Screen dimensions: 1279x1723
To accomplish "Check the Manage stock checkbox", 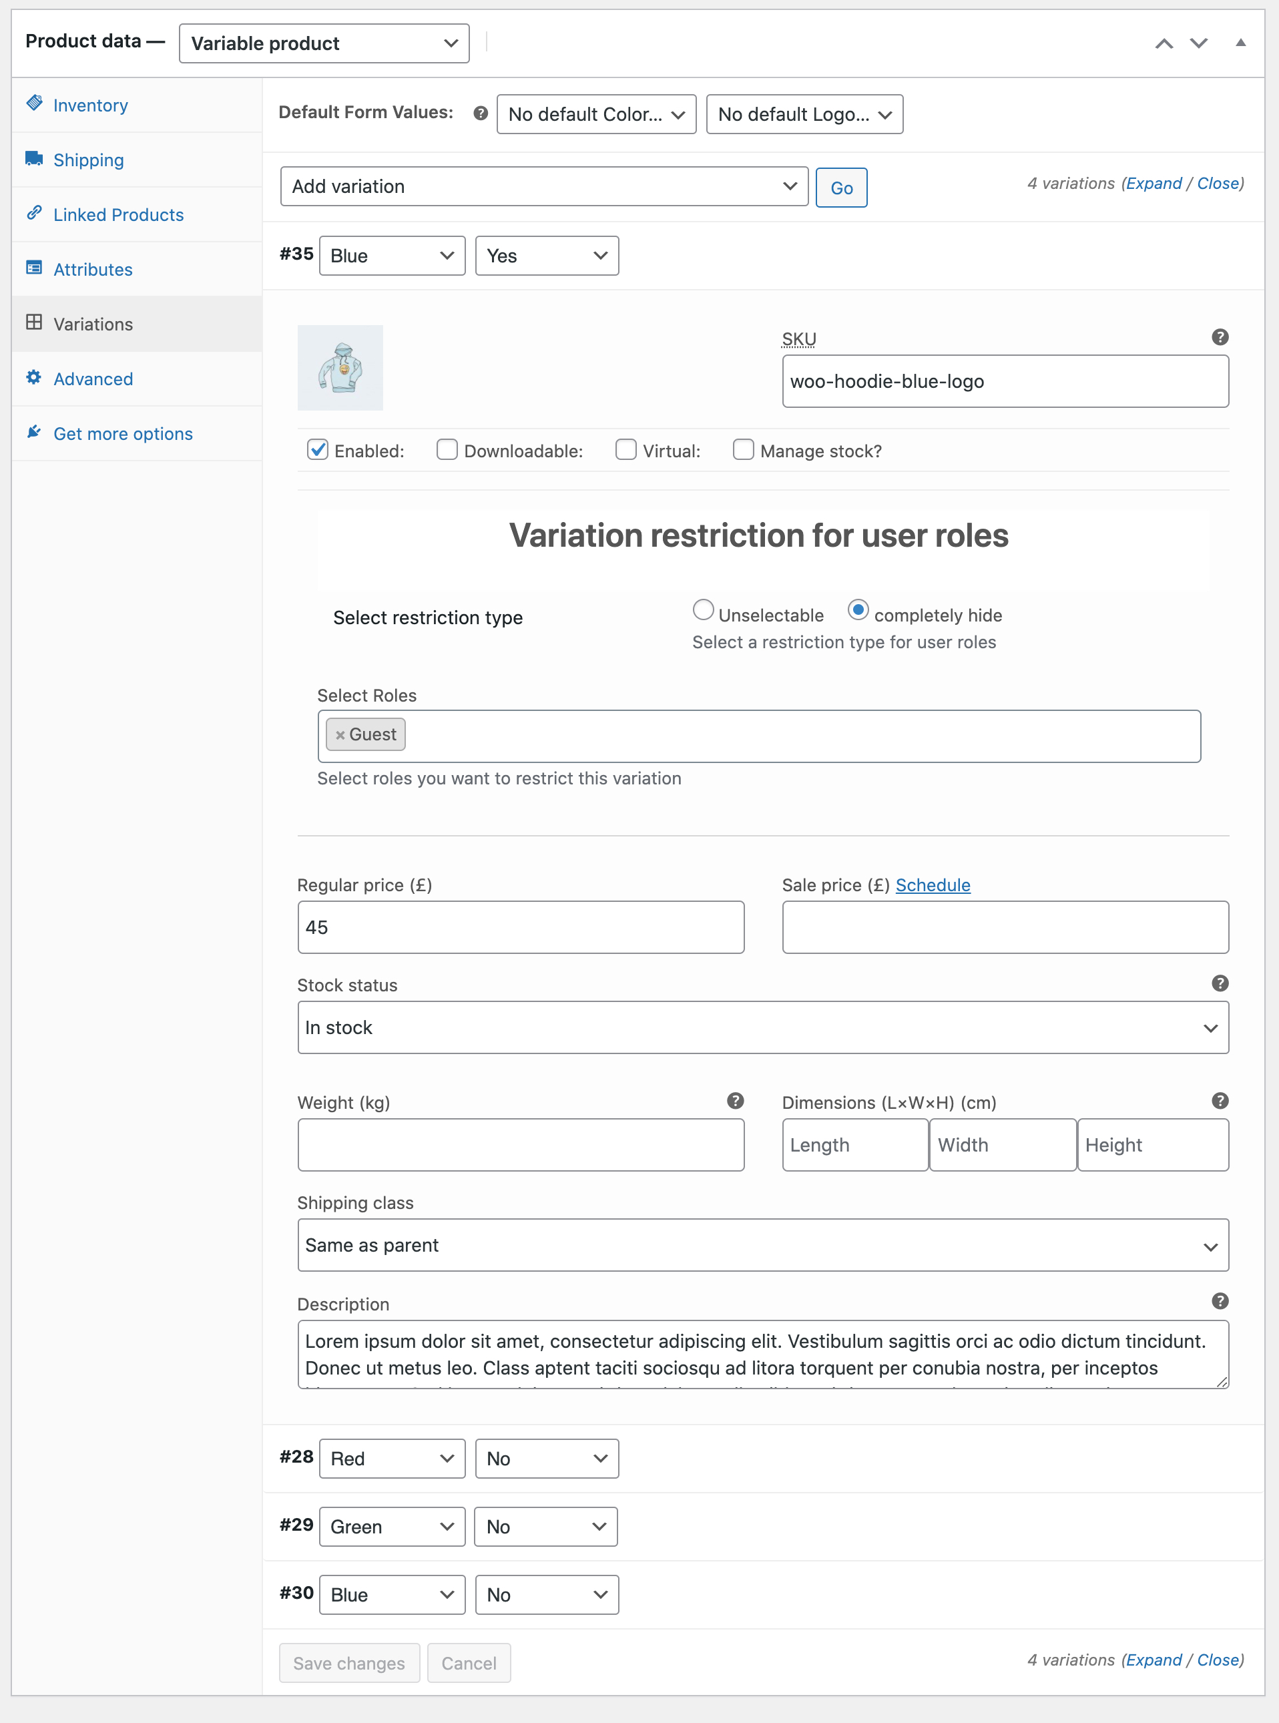I will [743, 450].
